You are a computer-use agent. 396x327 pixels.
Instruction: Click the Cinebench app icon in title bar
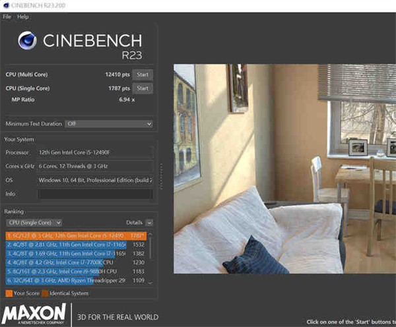pyautogui.click(x=6, y=5)
